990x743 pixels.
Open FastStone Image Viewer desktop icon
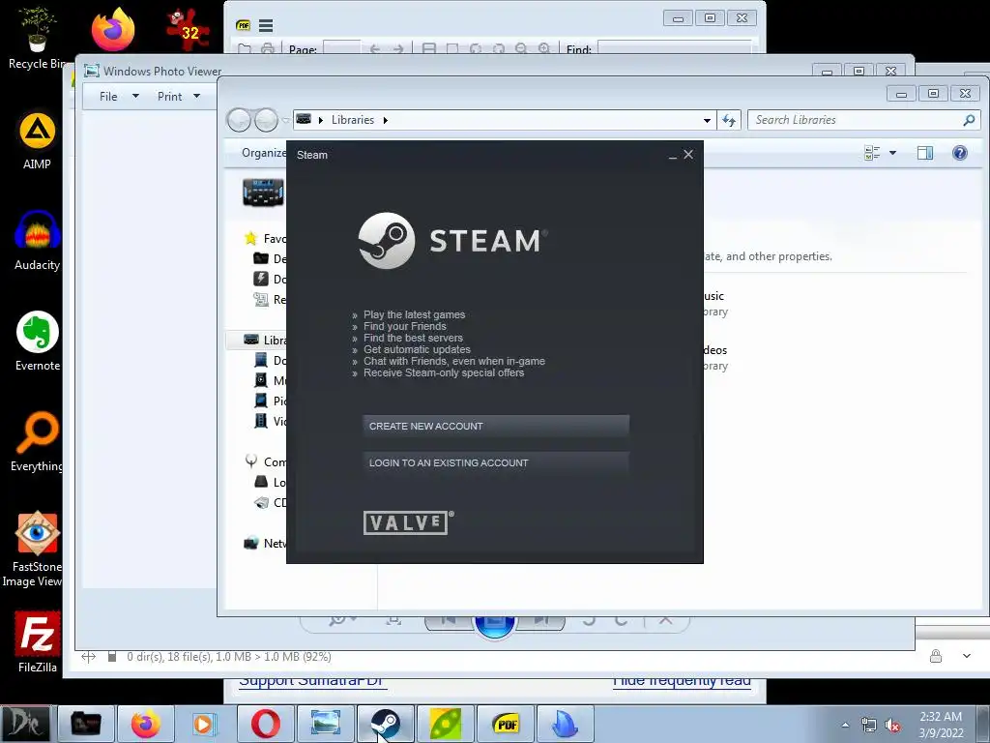click(36, 549)
